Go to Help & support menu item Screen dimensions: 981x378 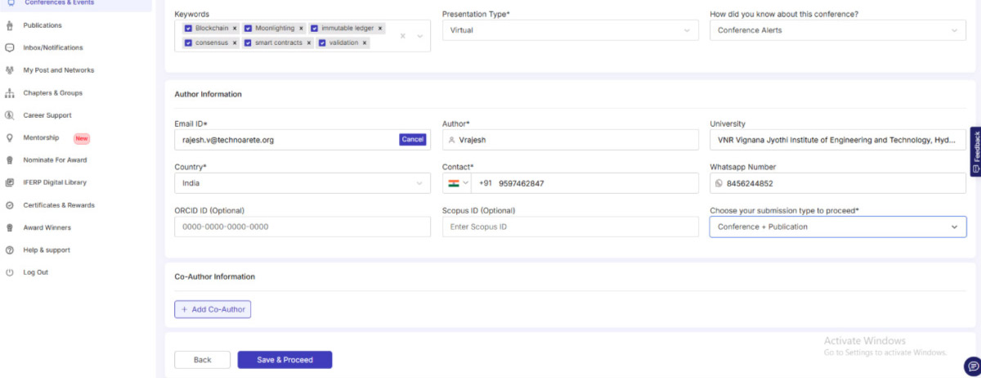(x=46, y=250)
